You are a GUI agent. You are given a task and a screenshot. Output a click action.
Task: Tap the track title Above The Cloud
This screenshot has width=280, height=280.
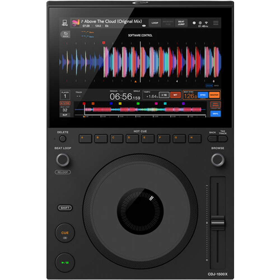113,22
